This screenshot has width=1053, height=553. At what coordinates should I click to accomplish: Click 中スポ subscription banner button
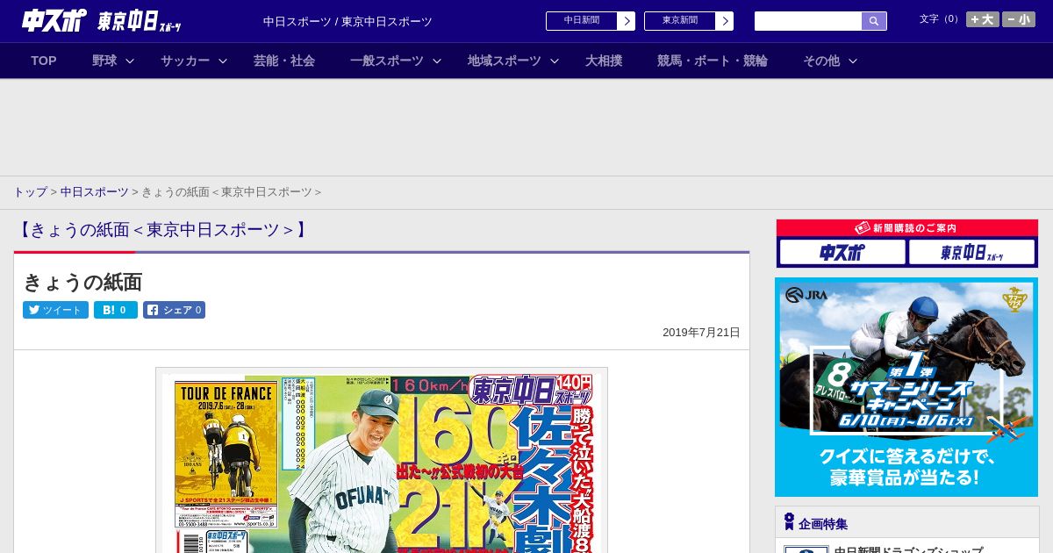(x=842, y=253)
